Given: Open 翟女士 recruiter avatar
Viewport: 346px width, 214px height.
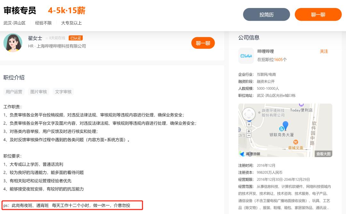Looking at the screenshot, I should (13, 43).
